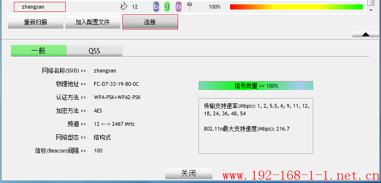Image resolution: width=381 pixels, height=183 pixels.
Task: Click the 信号质量 100% green bar
Action: click(x=256, y=86)
